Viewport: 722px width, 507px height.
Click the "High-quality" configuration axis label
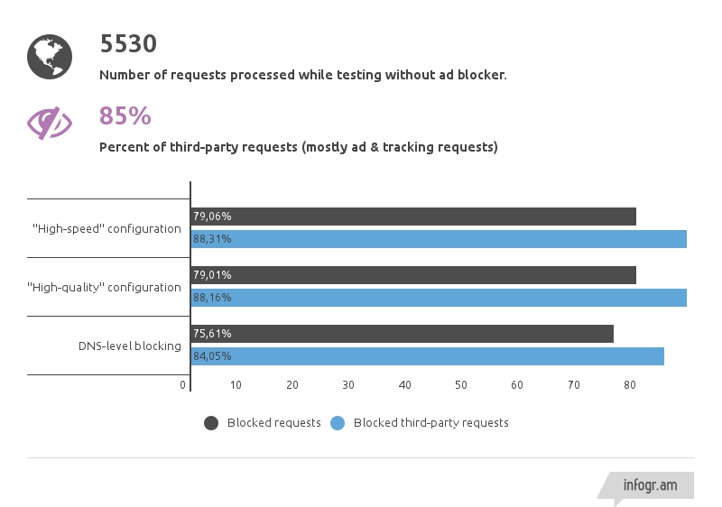(x=105, y=287)
